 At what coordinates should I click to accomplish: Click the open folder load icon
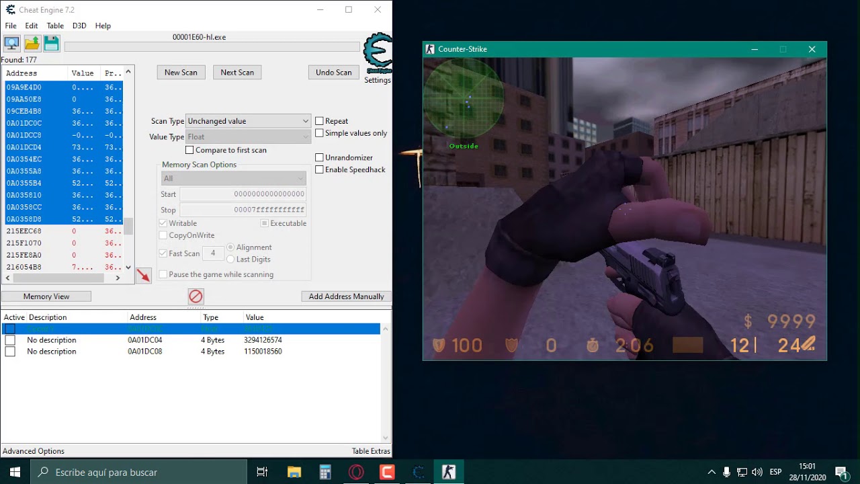(32, 44)
